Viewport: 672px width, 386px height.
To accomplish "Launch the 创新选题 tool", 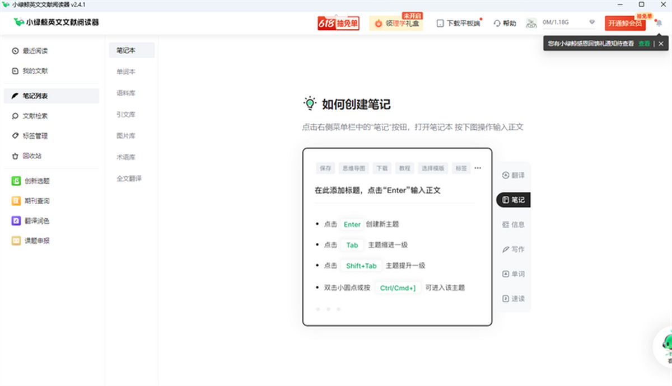I will click(36, 181).
